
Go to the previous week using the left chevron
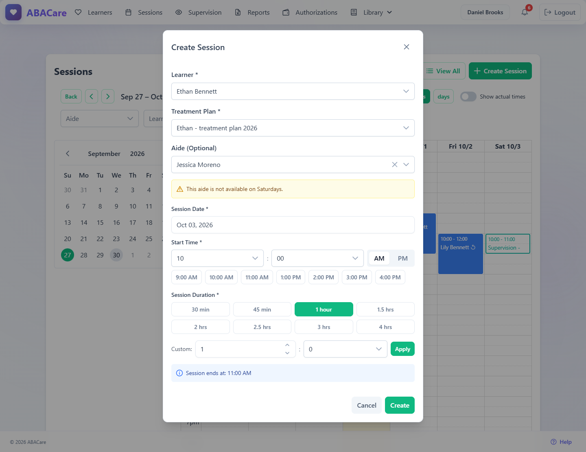tap(92, 97)
